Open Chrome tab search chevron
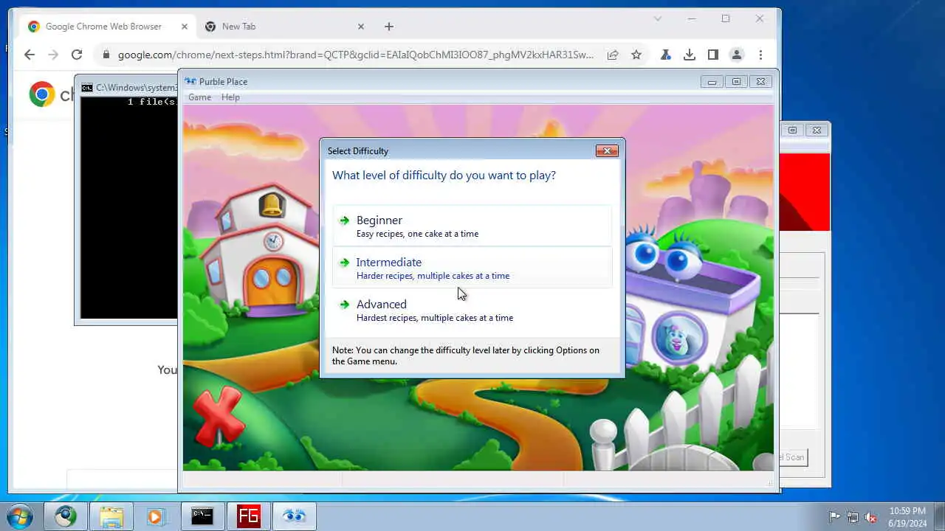 [x=658, y=19]
